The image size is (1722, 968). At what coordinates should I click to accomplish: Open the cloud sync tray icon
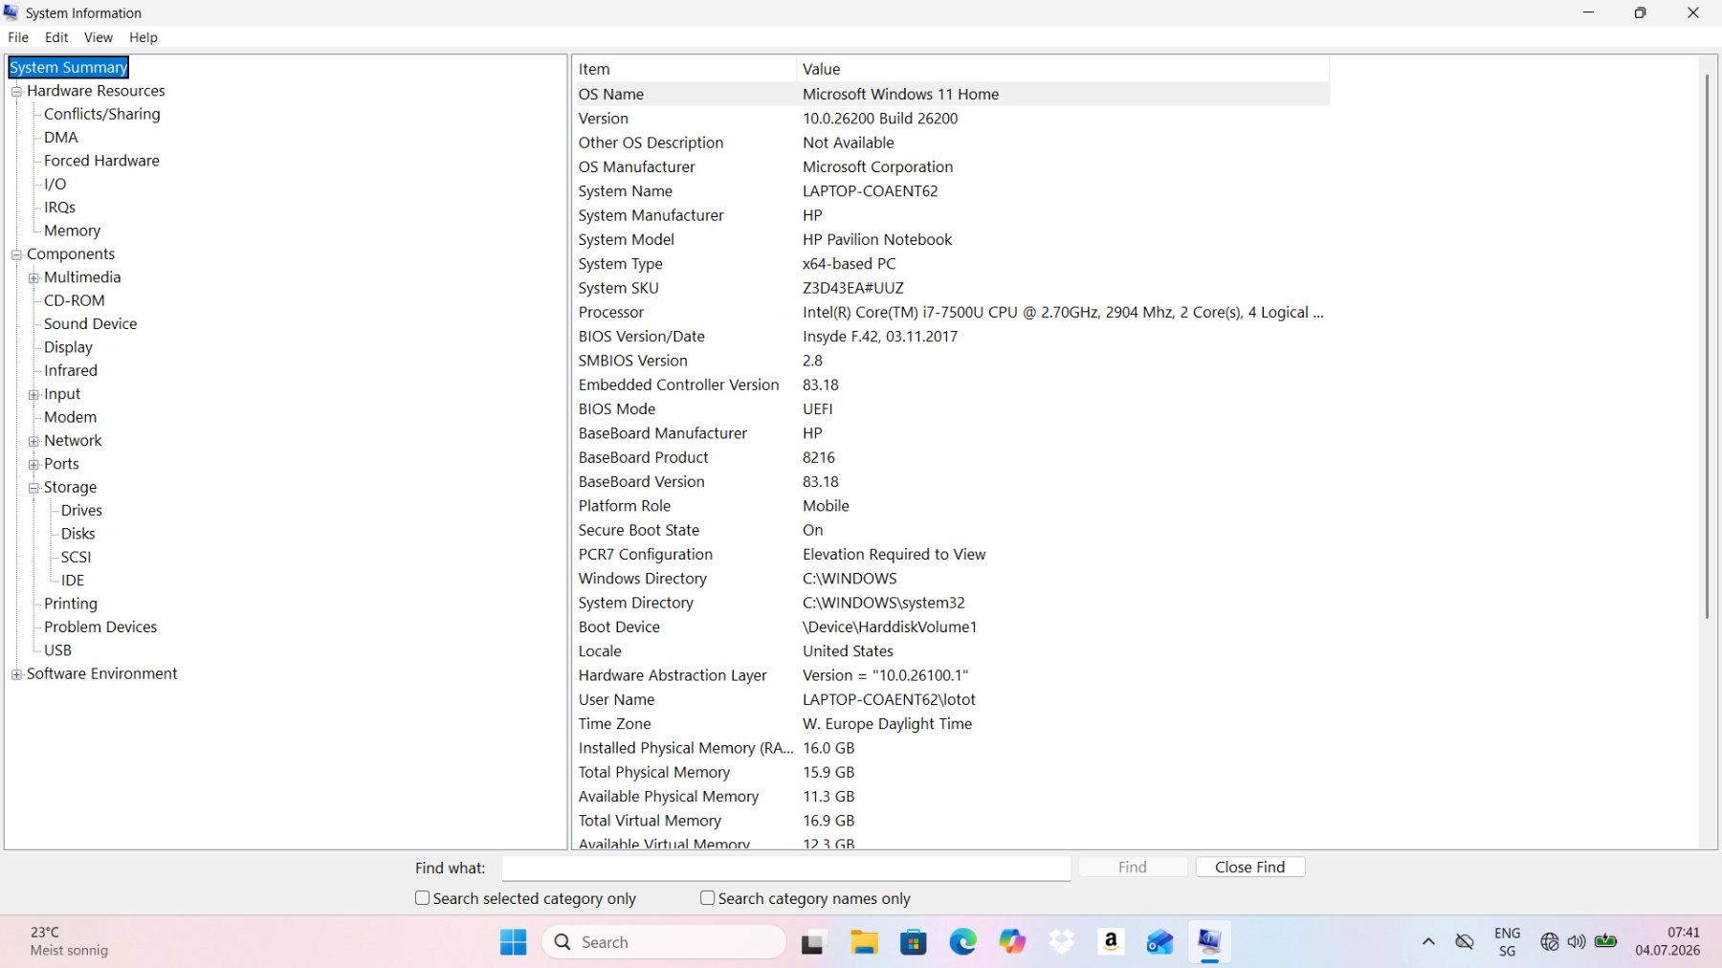(x=1465, y=942)
